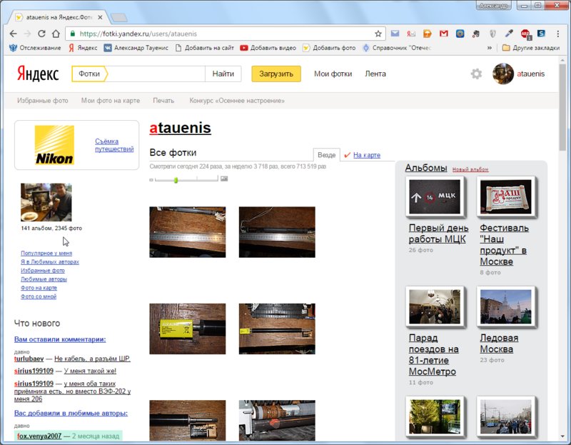Open the Популярное у меня link

46,253
